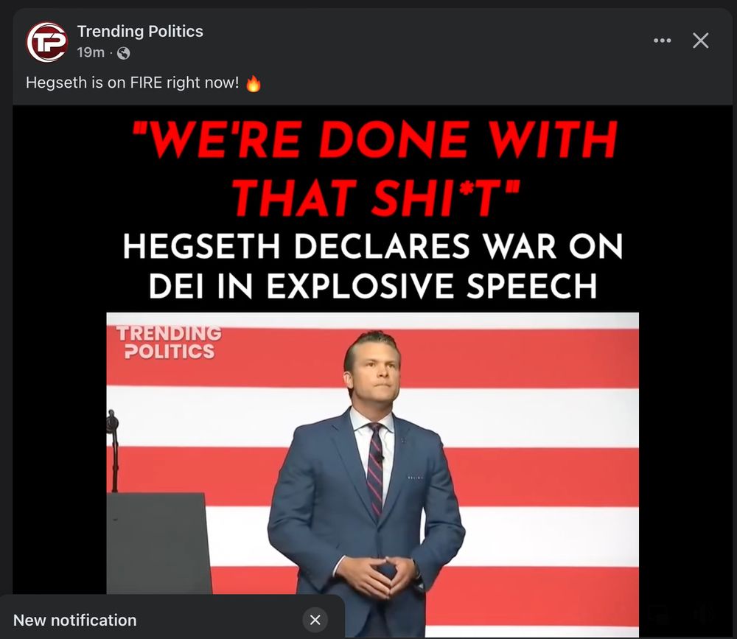Close the post with the top X

[700, 41]
